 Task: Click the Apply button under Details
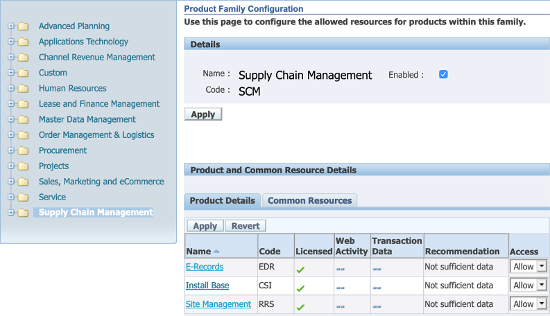203,114
